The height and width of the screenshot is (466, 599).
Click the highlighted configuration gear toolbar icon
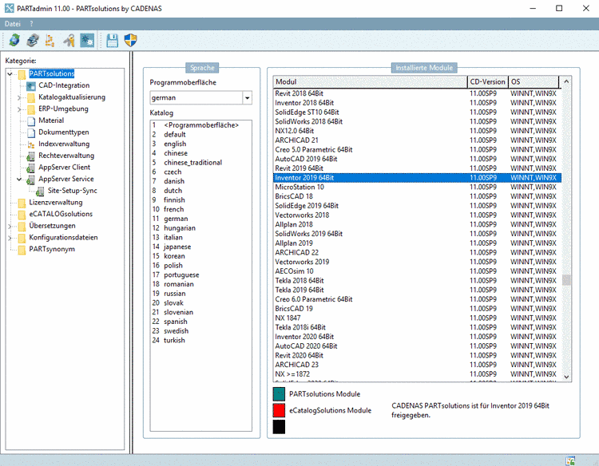(x=87, y=40)
